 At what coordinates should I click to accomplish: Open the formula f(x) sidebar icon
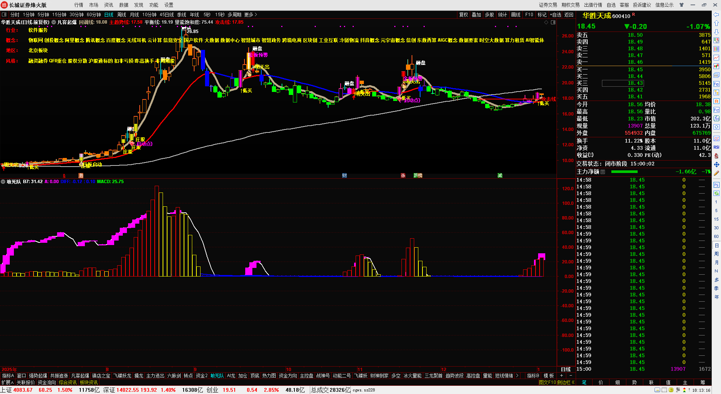pyautogui.click(x=716, y=119)
